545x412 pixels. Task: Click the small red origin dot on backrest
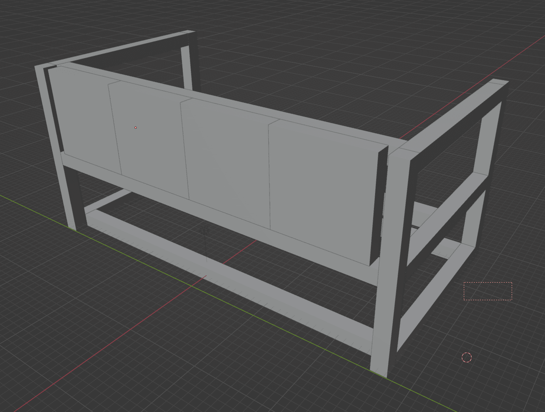point(136,128)
